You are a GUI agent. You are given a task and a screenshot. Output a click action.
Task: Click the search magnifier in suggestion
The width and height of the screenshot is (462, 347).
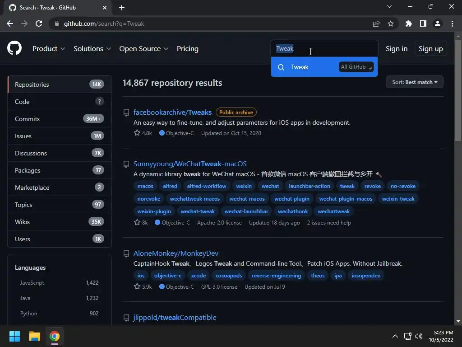[281, 67]
